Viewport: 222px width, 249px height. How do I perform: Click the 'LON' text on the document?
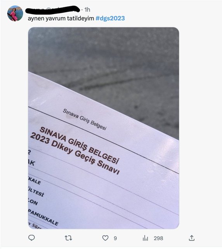tap(33, 202)
